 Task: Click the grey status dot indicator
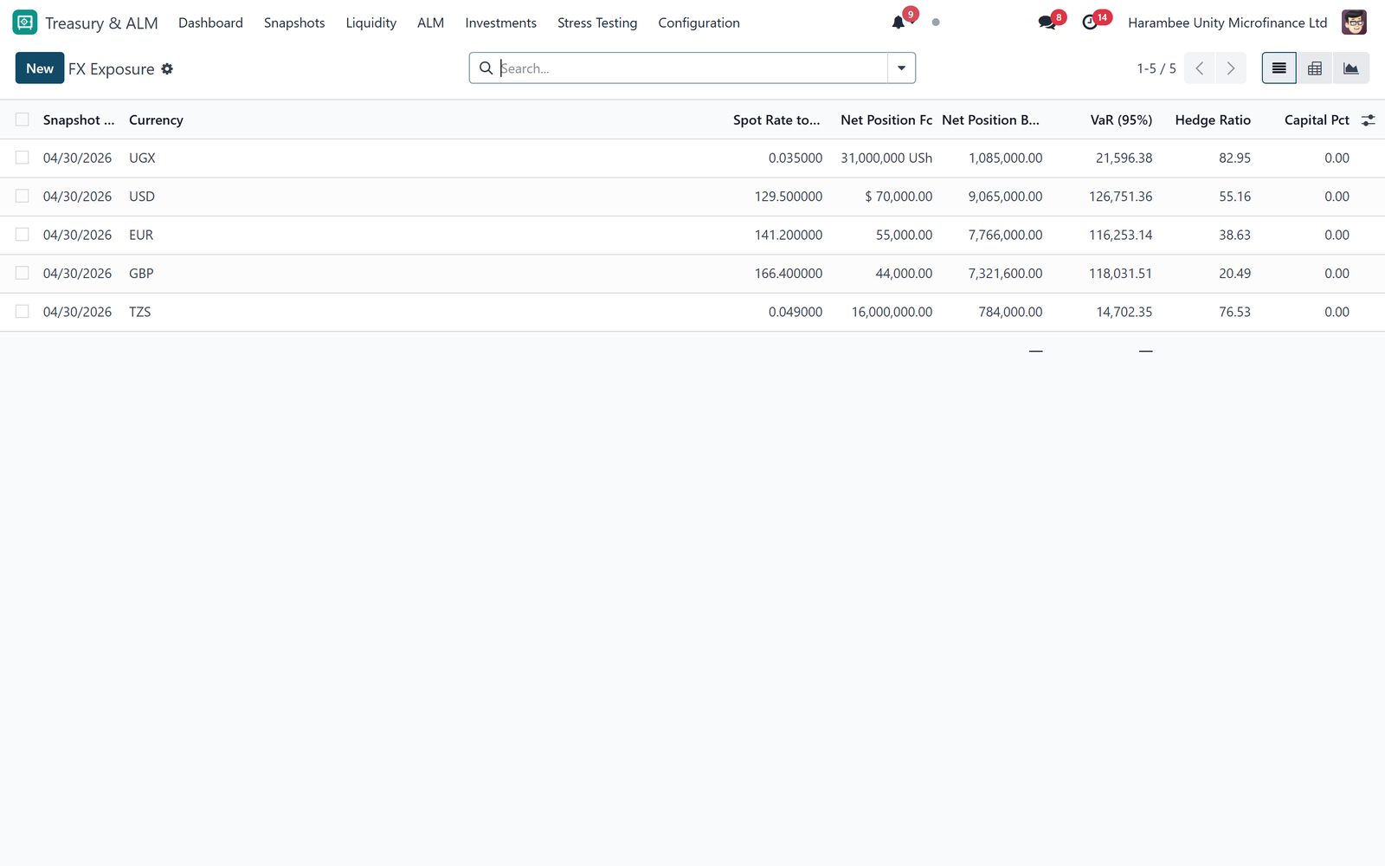click(x=936, y=23)
